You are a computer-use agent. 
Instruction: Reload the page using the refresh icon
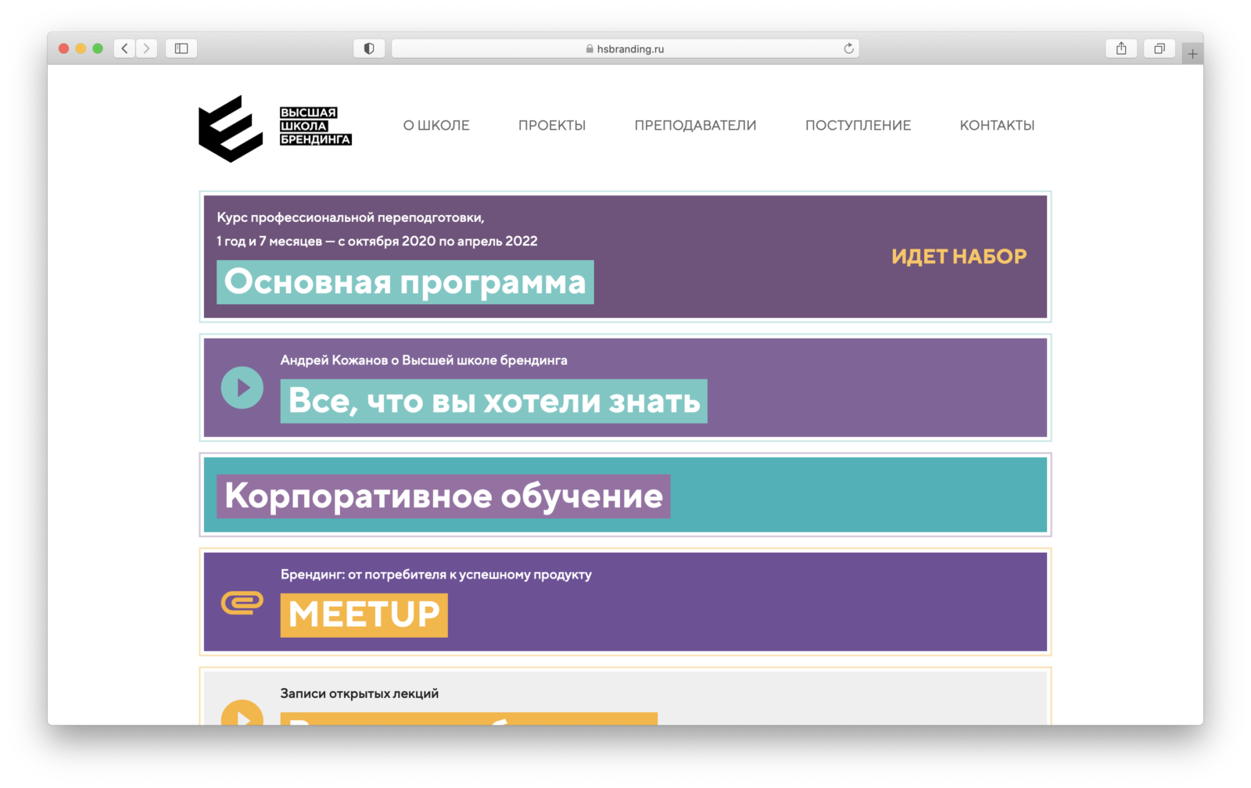point(848,48)
